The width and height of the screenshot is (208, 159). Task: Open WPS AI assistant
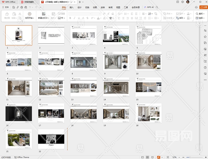(x=149, y=7)
